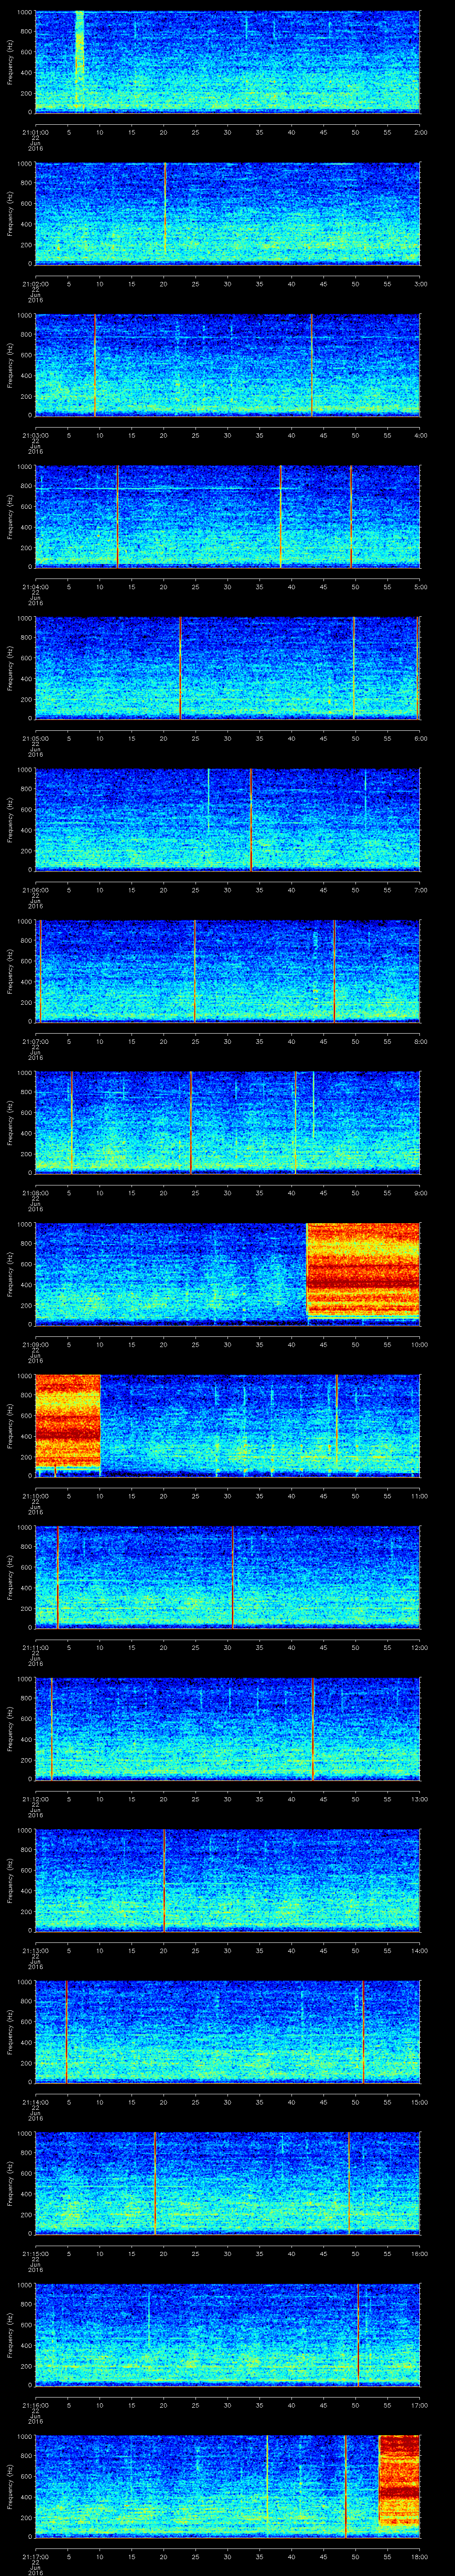Image resolution: width=455 pixels, height=2576 pixels.
Task: Click the 5:00 end time label
Action: pyautogui.click(x=420, y=586)
